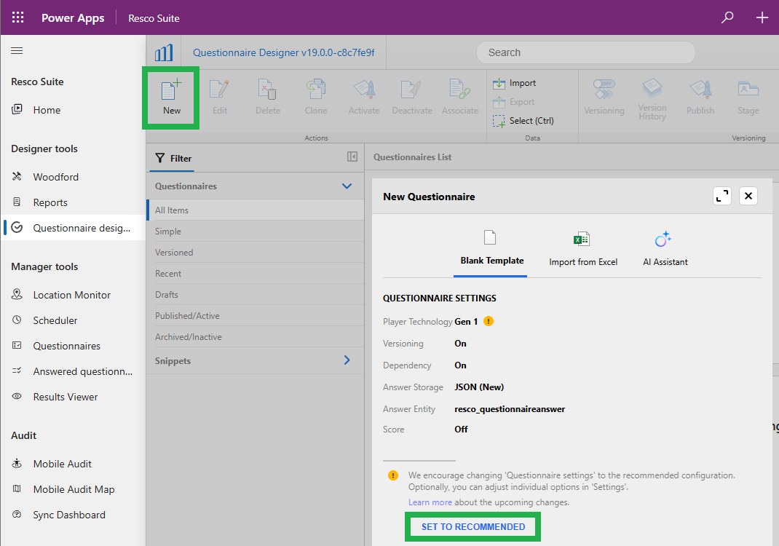Collapse the Questionnaires filter section
This screenshot has height=546, width=779.
[347, 186]
